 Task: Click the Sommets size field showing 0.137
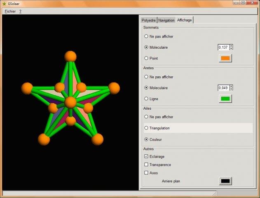223,47
